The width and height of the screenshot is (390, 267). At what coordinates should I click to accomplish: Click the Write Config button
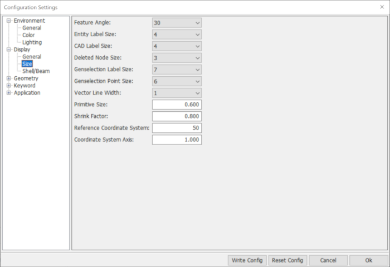click(x=247, y=260)
